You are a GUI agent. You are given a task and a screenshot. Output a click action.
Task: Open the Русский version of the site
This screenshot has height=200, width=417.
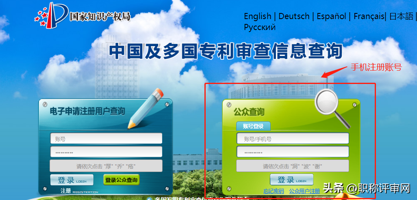point(260,27)
